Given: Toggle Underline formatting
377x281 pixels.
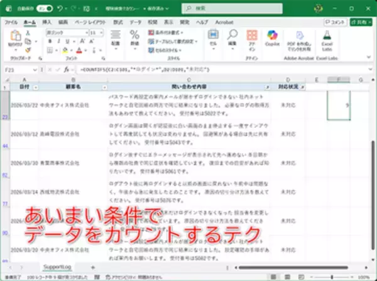Looking at the screenshot, I should coord(68,41).
